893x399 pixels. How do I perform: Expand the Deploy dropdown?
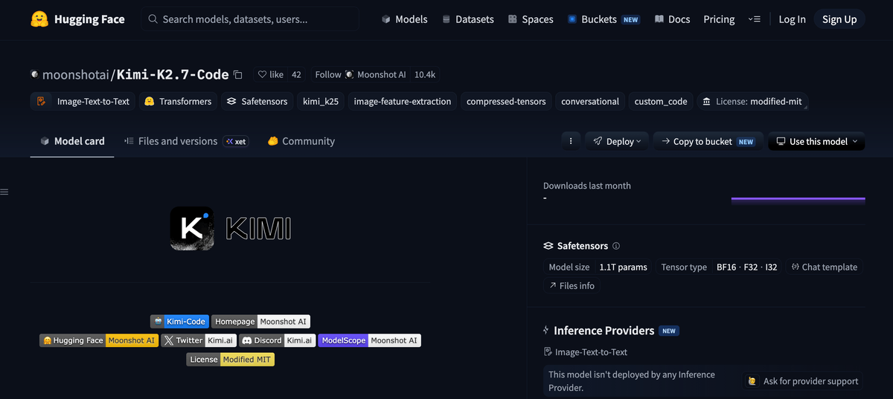pos(617,141)
